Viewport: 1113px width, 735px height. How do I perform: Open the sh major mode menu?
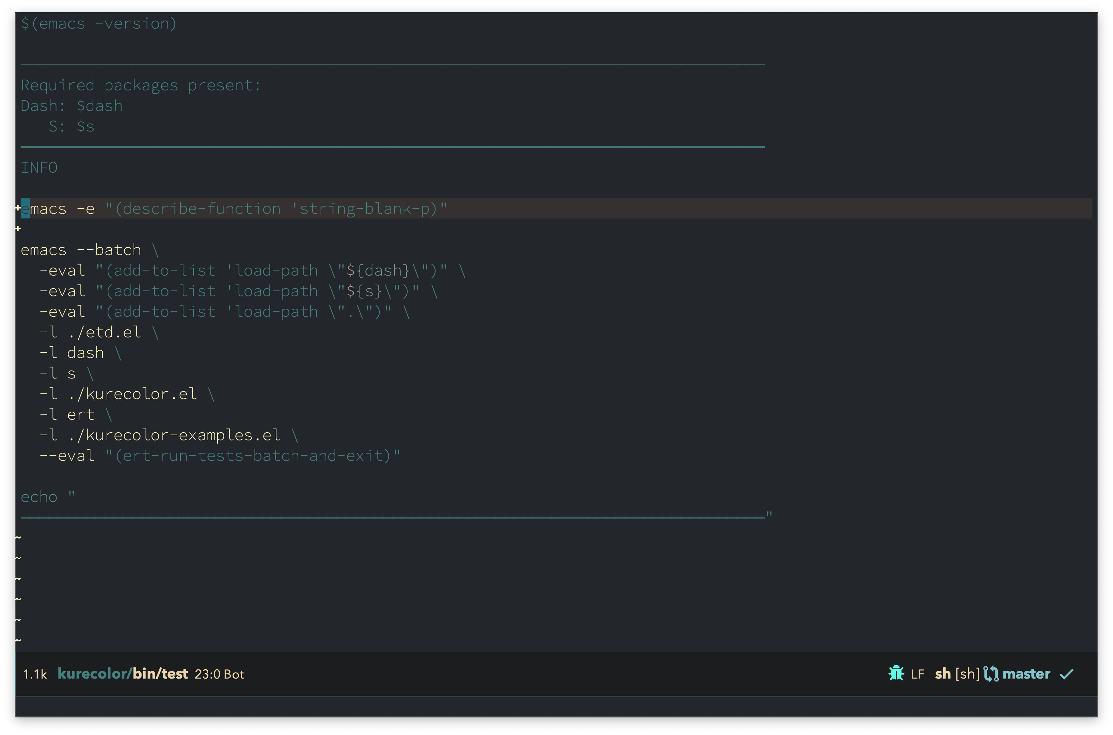[x=942, y=674]
